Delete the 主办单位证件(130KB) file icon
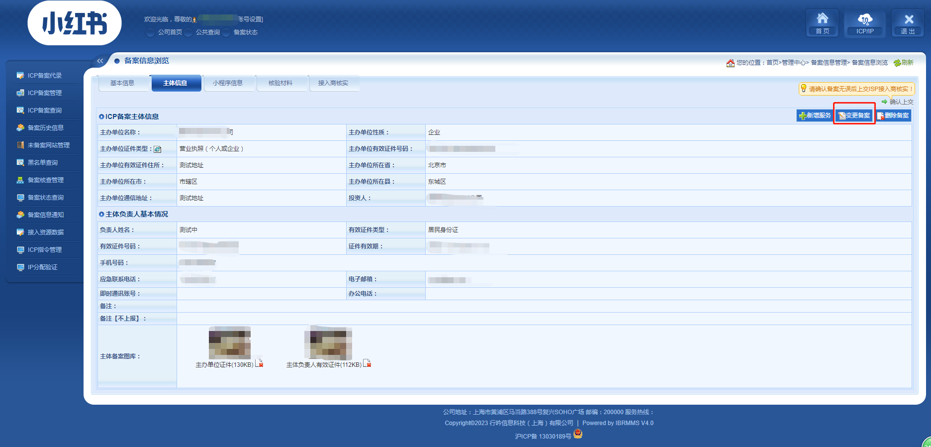Viewport: 931px width, 447px height. pos(259,363)
